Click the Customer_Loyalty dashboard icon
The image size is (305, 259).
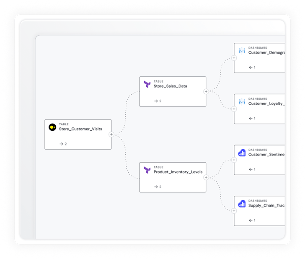[x=242, y=101]
